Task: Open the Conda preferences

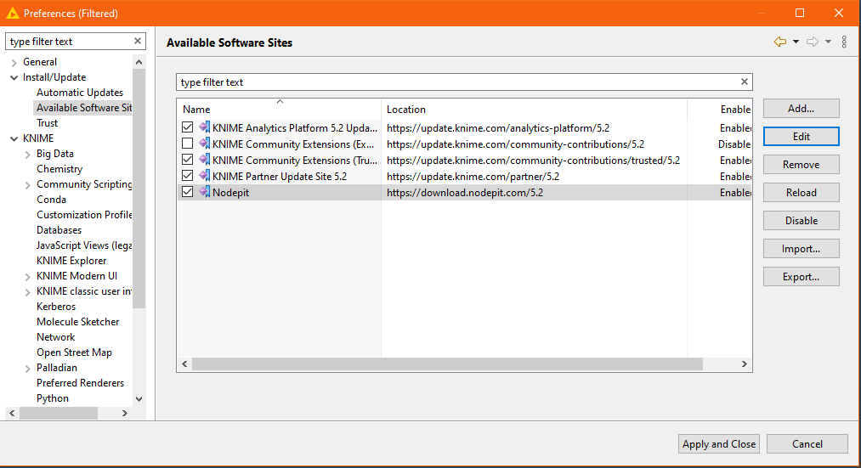Action: point(51,199)
